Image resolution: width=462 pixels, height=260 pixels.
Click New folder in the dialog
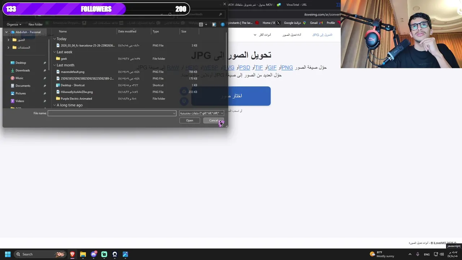[35, 25]
